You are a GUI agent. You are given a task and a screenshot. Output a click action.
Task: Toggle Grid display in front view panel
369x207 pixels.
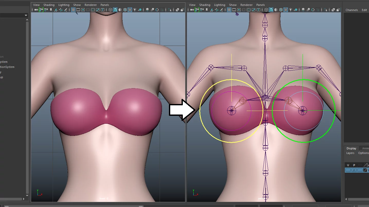coord(73,10)
